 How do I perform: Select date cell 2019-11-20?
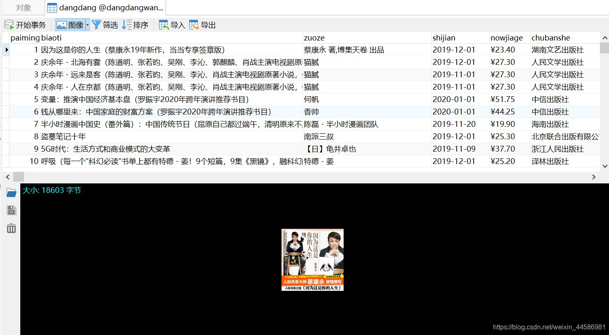pyautogui.click(x=460, y=124)
